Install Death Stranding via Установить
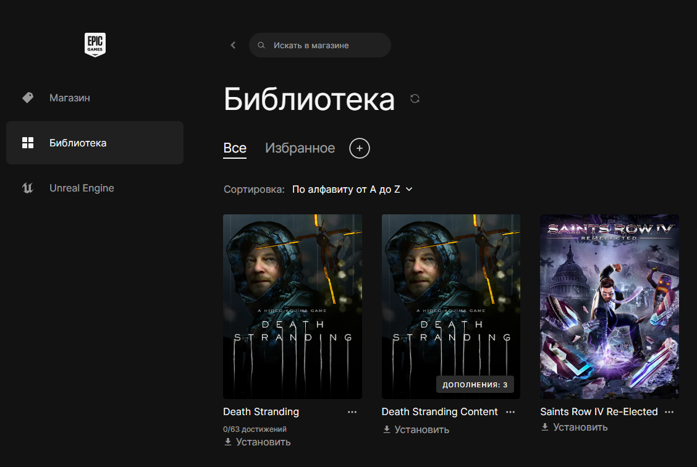 pos(258,442)
